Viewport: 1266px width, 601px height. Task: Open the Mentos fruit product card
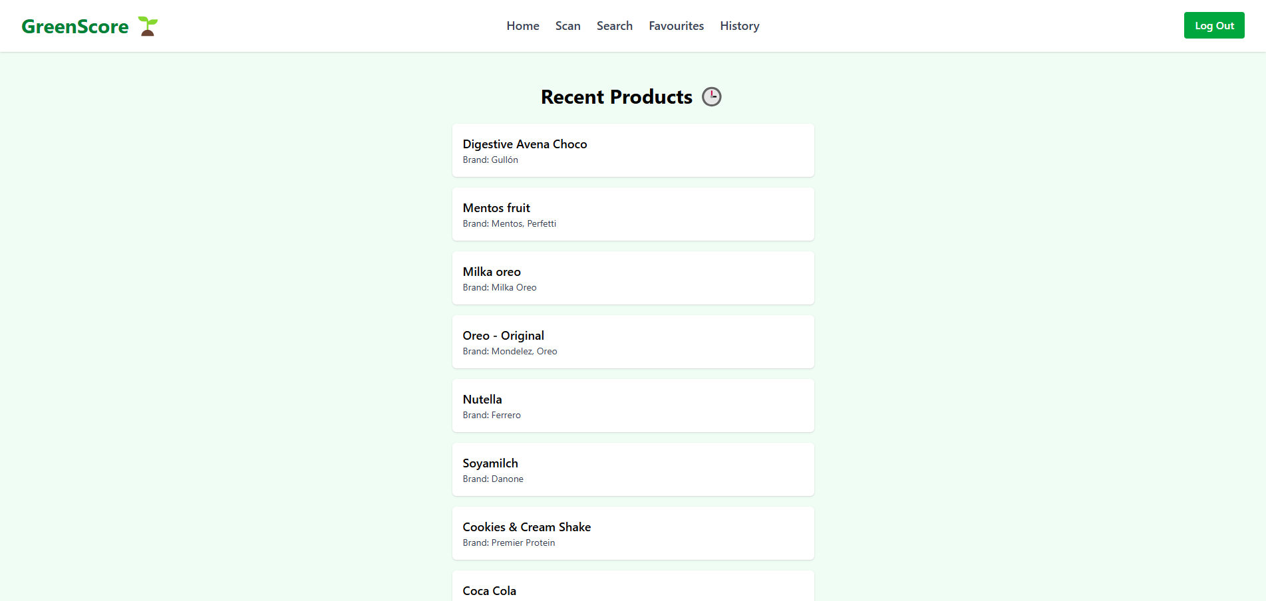point(633,214)
